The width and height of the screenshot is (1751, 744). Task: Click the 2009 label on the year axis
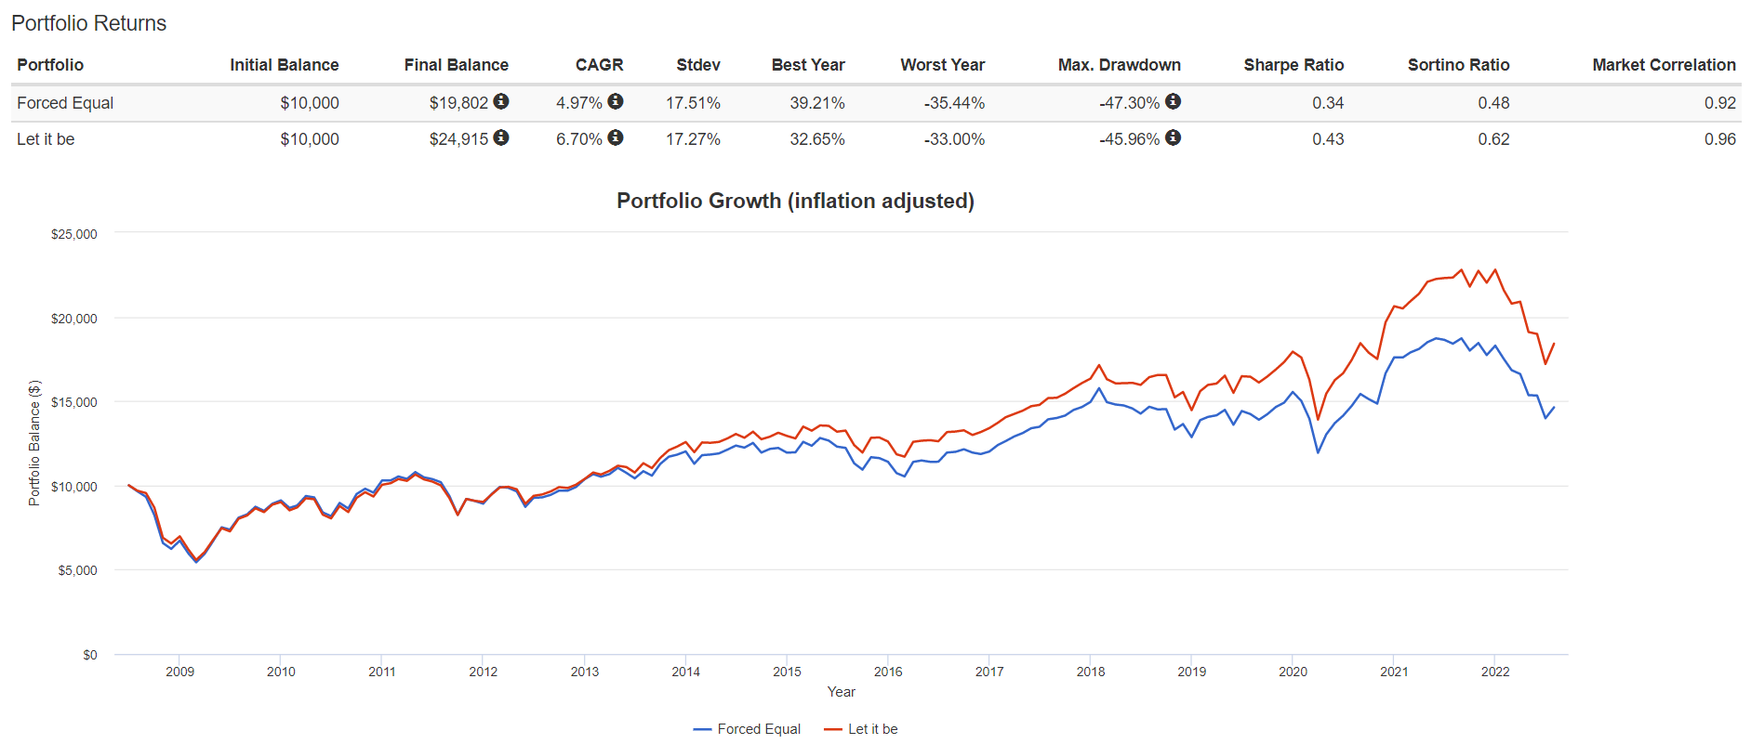(179, 672)
